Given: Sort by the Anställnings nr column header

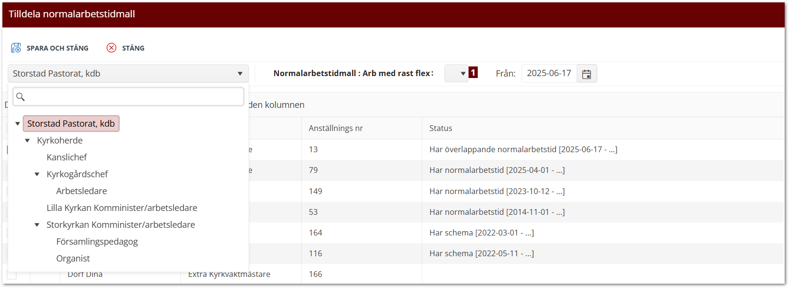Looking at the screenshot, I should [x=336, y=128].
